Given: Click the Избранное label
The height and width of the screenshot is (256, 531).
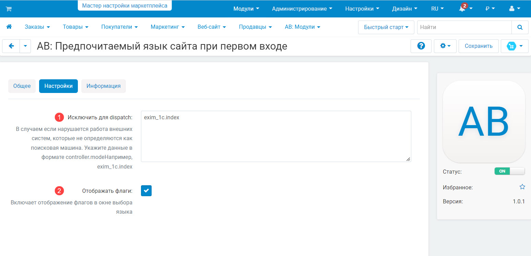Looking at the screenshot, I should [458, 187].
